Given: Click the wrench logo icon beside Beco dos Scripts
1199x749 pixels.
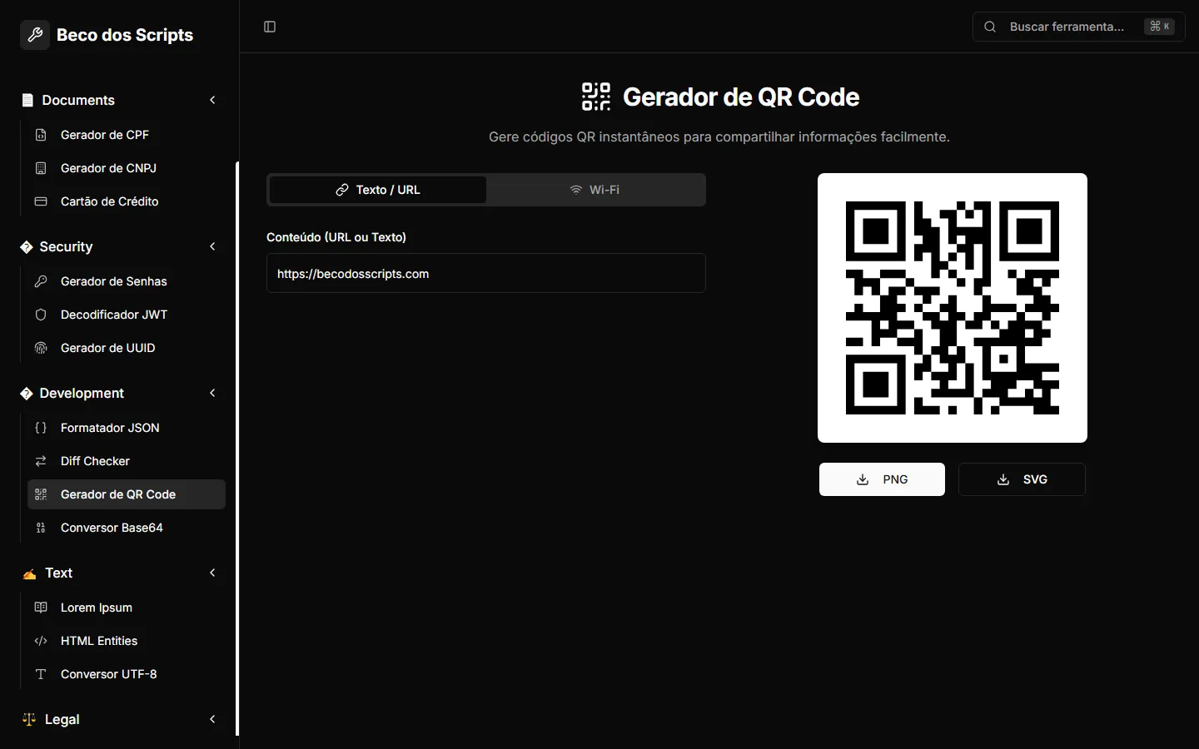Looking at the screenshot, I should click(35, 35).
